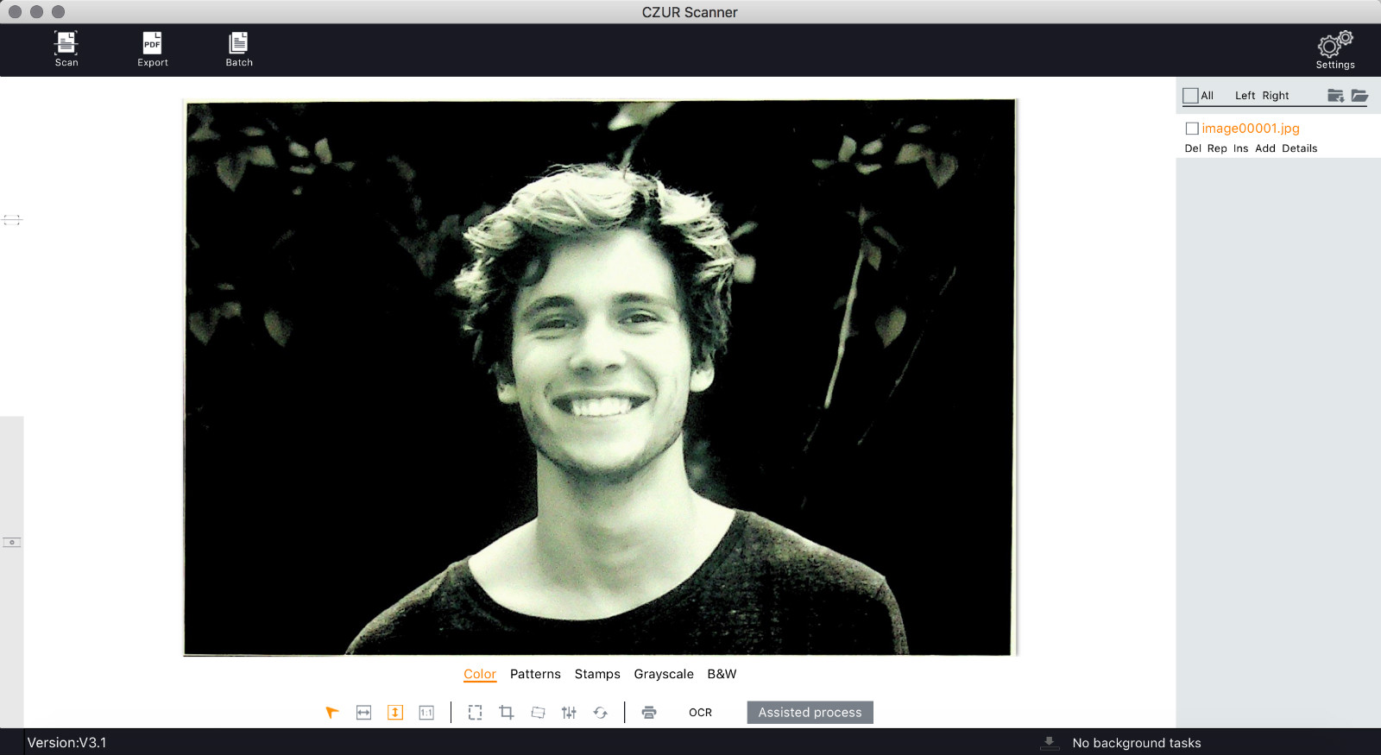Image resolution: width=1381 pixels, height=755 pixels.
Task: Click Rep to replace image
Action: (1217, 148)
